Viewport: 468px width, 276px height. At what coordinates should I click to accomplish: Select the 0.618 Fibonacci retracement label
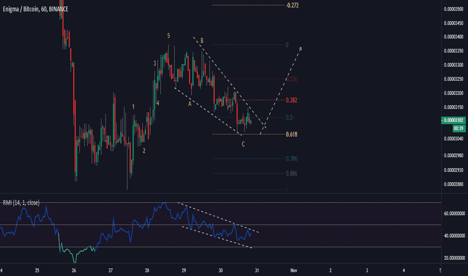(x=292, y=134)
